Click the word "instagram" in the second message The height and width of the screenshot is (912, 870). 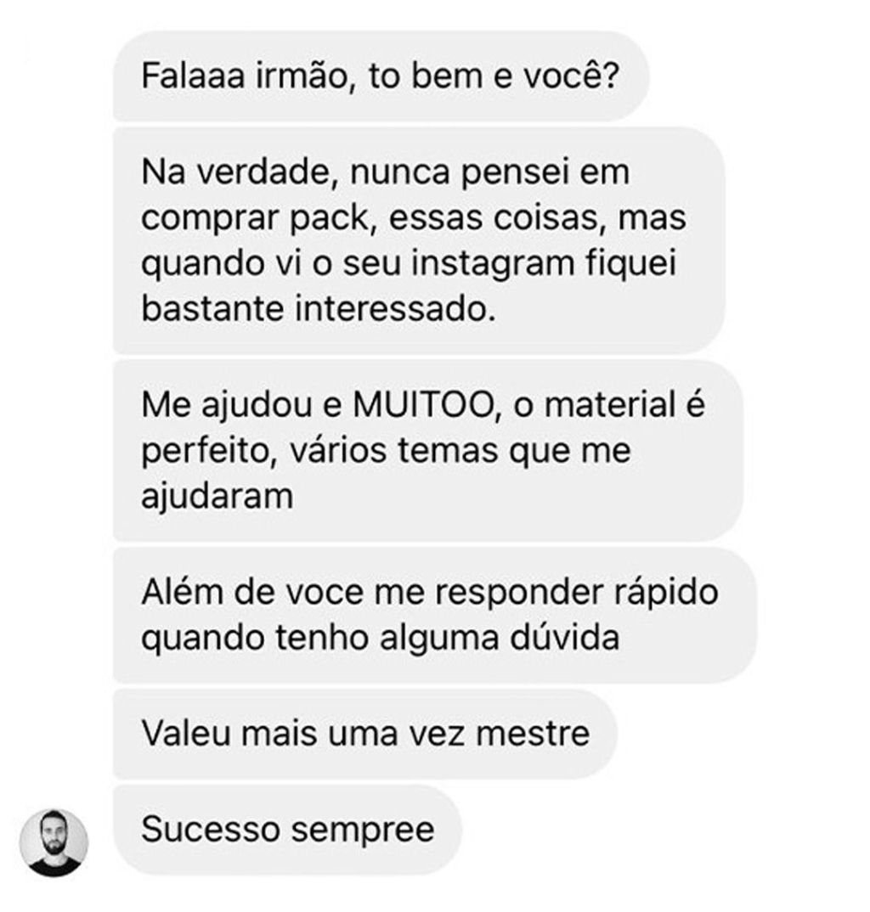494,264
